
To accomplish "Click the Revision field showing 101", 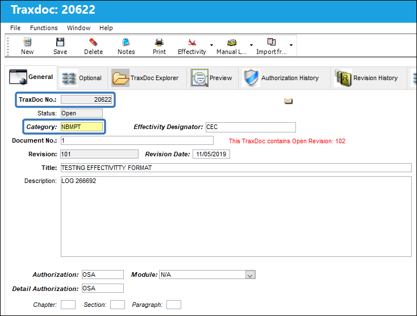I will coord(99,154).
